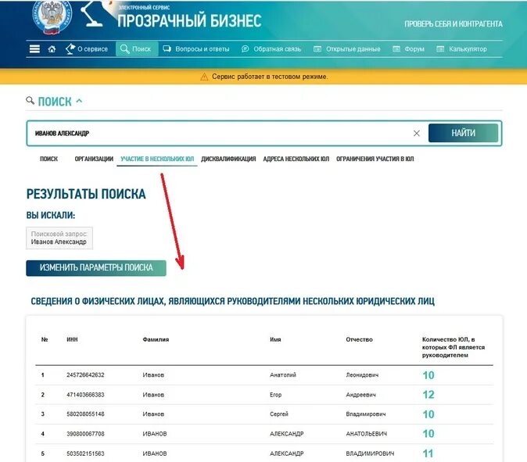Click the Прозрачный бизнес title logo

[189, 20]
